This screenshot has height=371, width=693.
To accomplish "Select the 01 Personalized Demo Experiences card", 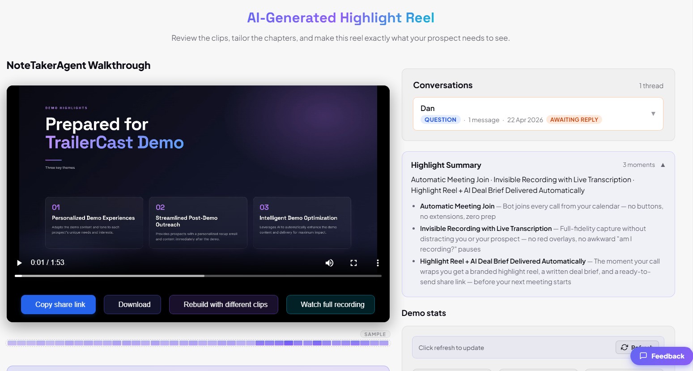I will (x=94, y=222).
